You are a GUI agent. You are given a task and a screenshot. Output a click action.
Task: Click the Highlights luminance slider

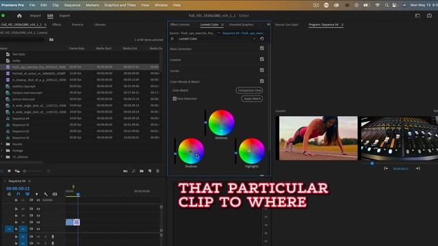click(235, 151)
